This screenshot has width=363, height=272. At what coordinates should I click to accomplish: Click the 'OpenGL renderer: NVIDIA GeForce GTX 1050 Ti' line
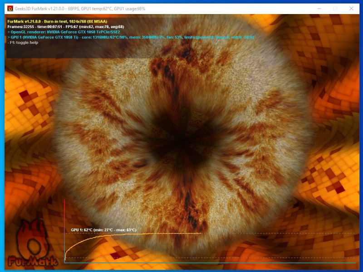click(64, 32)
